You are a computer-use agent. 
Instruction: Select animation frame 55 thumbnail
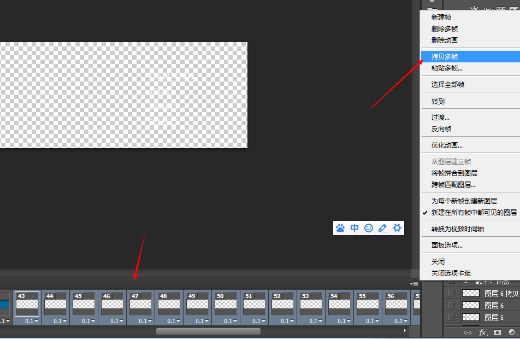pyautogui.click(x=368, y=304)
